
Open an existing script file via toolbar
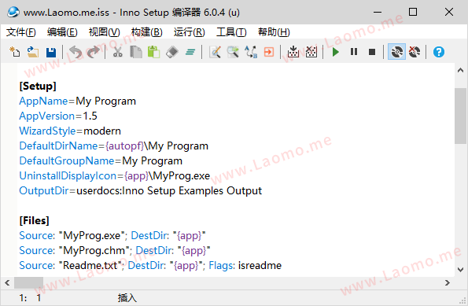33,52
